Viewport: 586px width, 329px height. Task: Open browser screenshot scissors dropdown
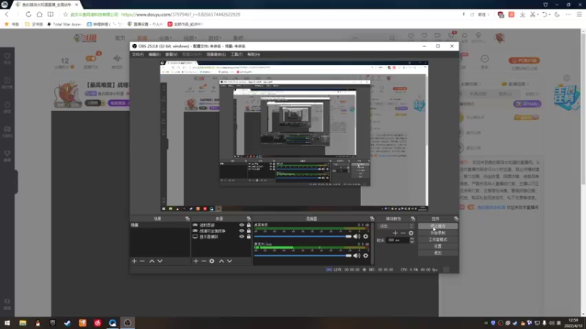pos(538,15)
